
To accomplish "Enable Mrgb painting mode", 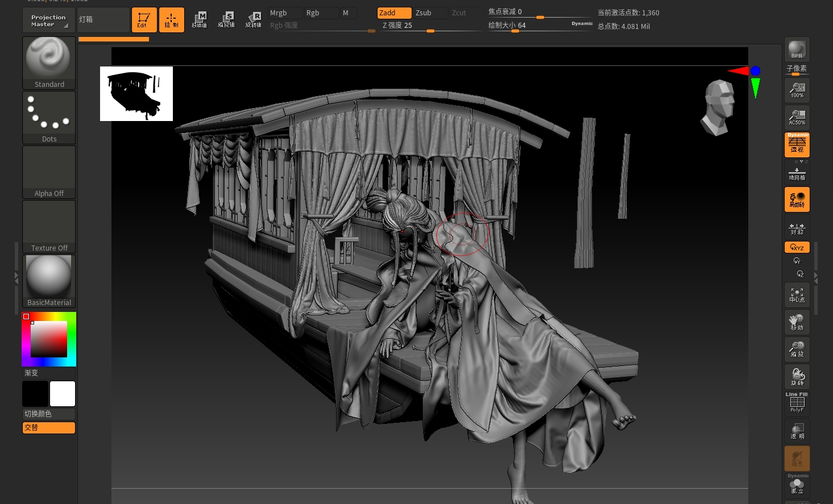I will click(284, 13).
